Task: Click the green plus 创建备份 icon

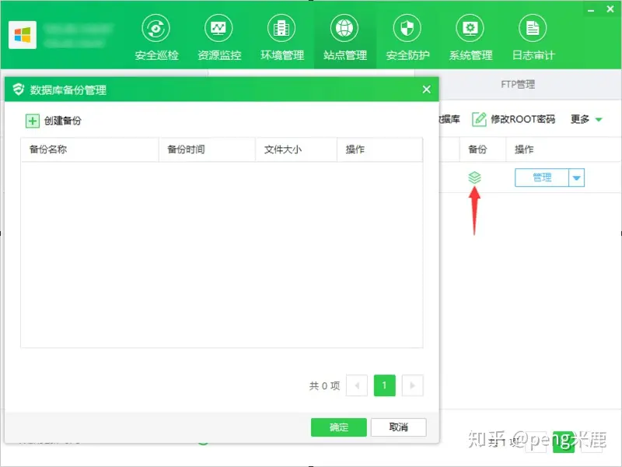Action: pos(33,121)
